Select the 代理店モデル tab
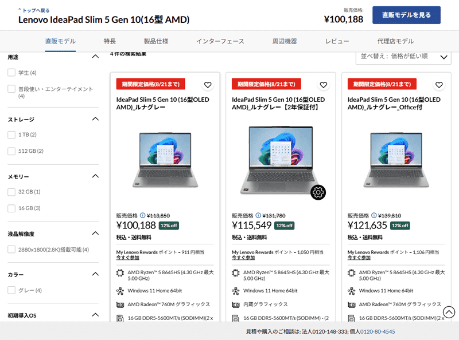The height and width of the screenshot is (340, 459). tap(395, 41)
